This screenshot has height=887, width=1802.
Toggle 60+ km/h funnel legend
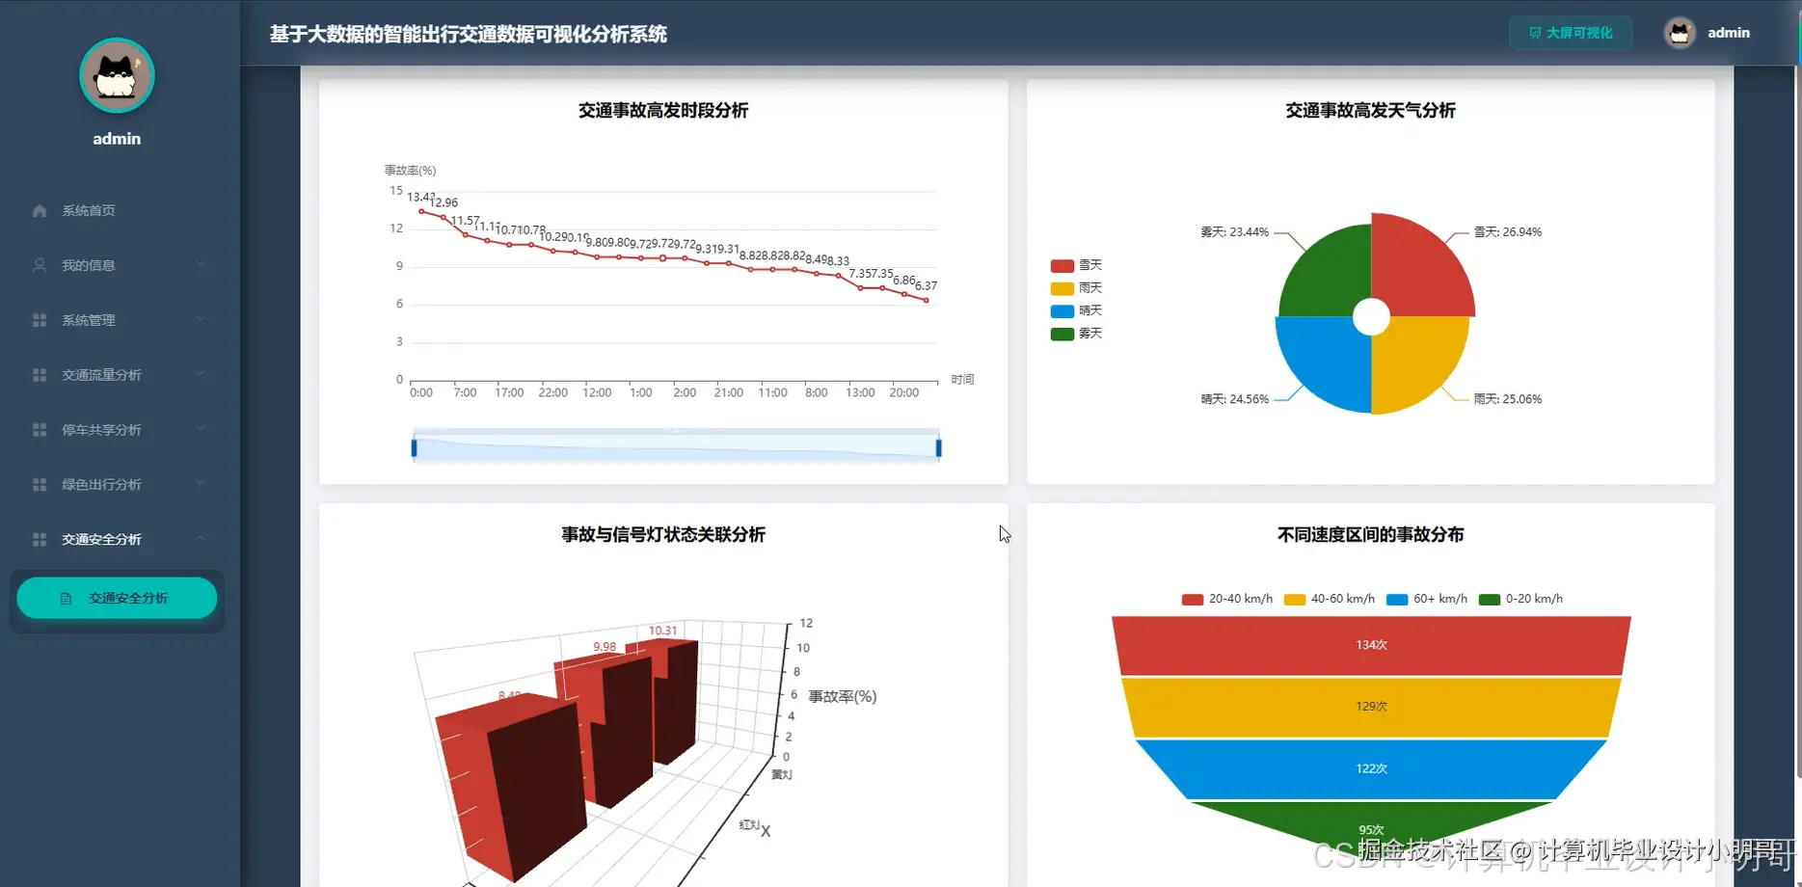[1427, 599]
